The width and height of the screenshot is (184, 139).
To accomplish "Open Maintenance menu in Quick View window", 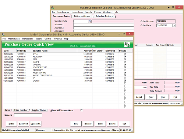I will (14, 39).
